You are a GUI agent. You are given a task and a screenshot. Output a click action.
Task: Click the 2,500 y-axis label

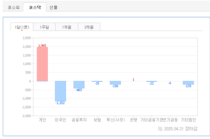(27, 38)
